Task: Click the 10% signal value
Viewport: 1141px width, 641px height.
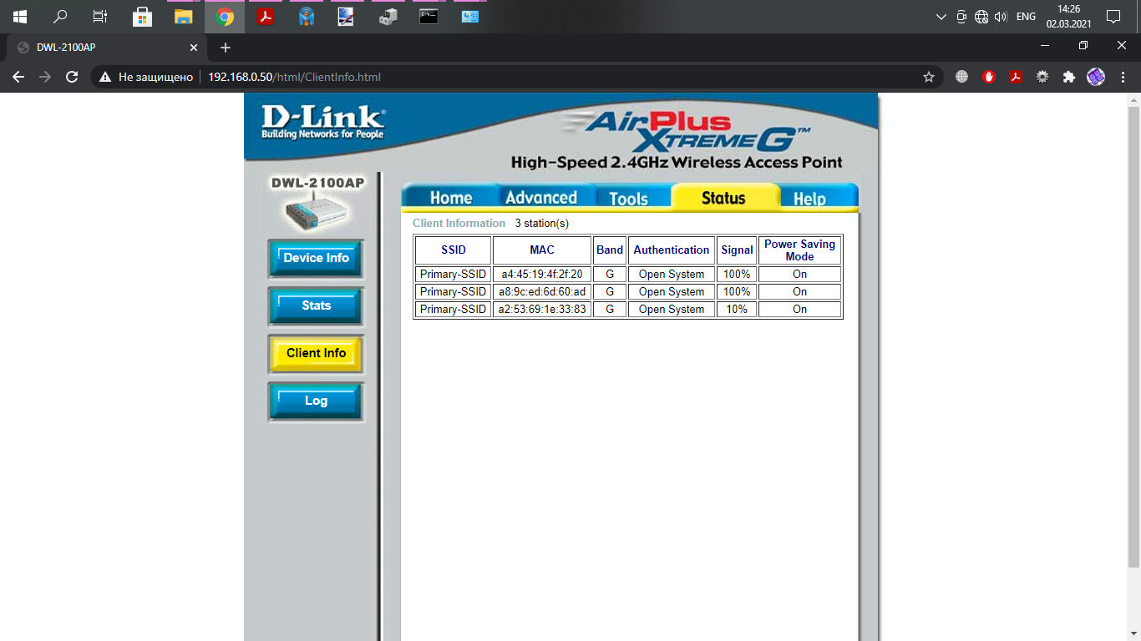Action: (x=737, y=309)
